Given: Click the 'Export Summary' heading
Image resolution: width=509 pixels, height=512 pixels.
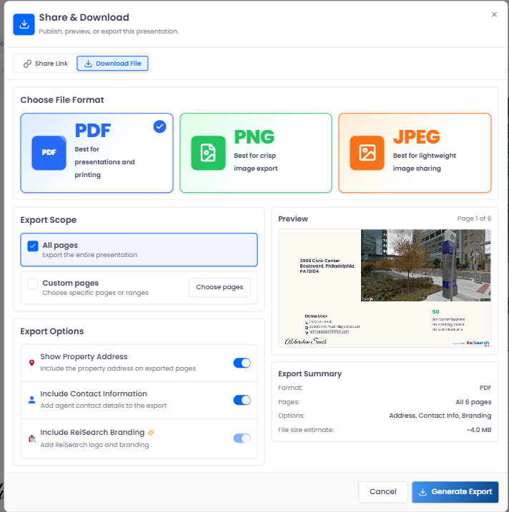Looking at the screenshot, I should (310, 373).
